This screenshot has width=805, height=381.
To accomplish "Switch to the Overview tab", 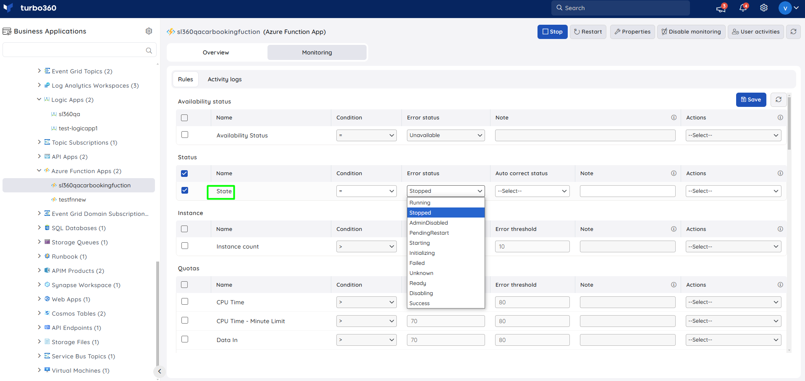I will coord(216,53).
